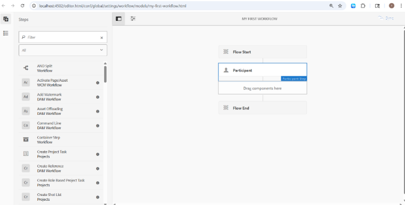Click the AND Split step name
This screenshot has height=205, width=405.
coord(45,66)
